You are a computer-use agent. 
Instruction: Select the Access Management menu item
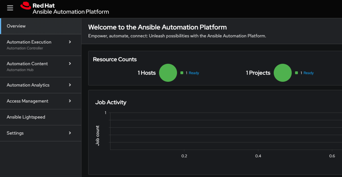pos(41,101)
